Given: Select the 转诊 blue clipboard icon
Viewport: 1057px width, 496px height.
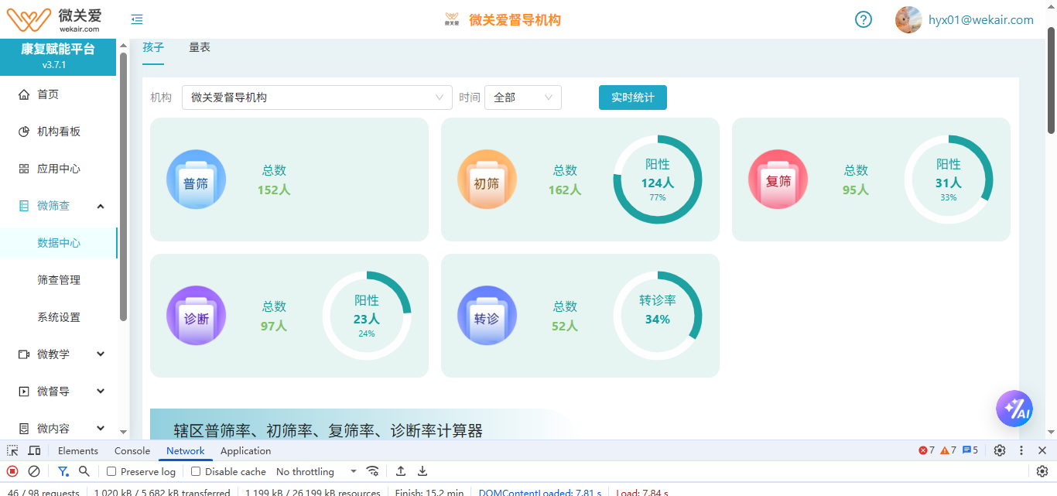Looking at the screenshot, I should [x=487, y=315].
